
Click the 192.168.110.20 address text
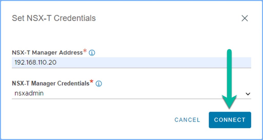pos(35,62)
